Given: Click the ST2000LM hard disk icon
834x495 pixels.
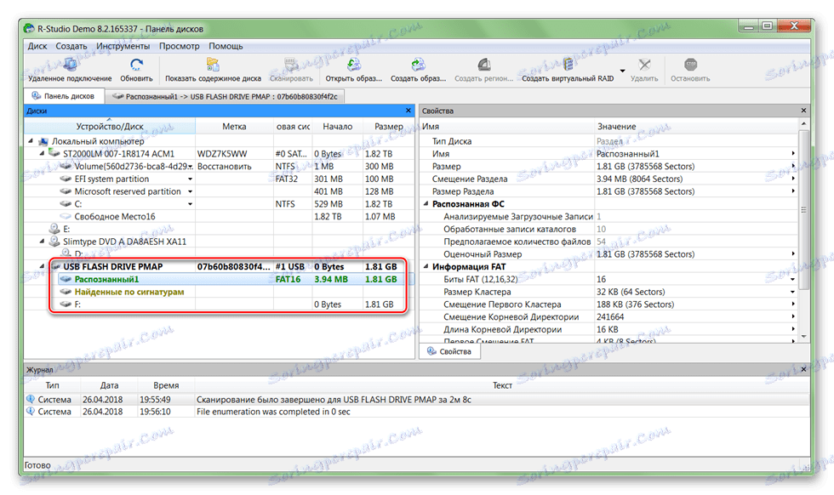Looking at the screenshot, I should (x=54, y=153).
